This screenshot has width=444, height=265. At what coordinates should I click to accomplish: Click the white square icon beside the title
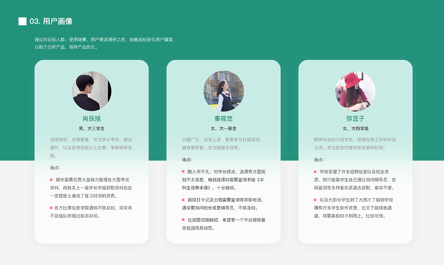pos(23,21)
